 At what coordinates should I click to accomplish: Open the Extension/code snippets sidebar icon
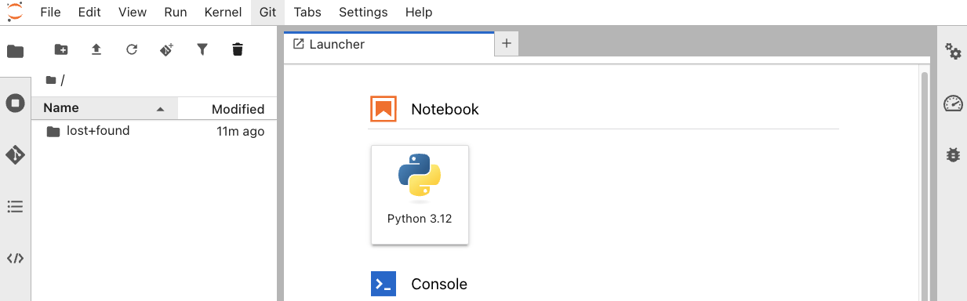click(x=15, y=259)
